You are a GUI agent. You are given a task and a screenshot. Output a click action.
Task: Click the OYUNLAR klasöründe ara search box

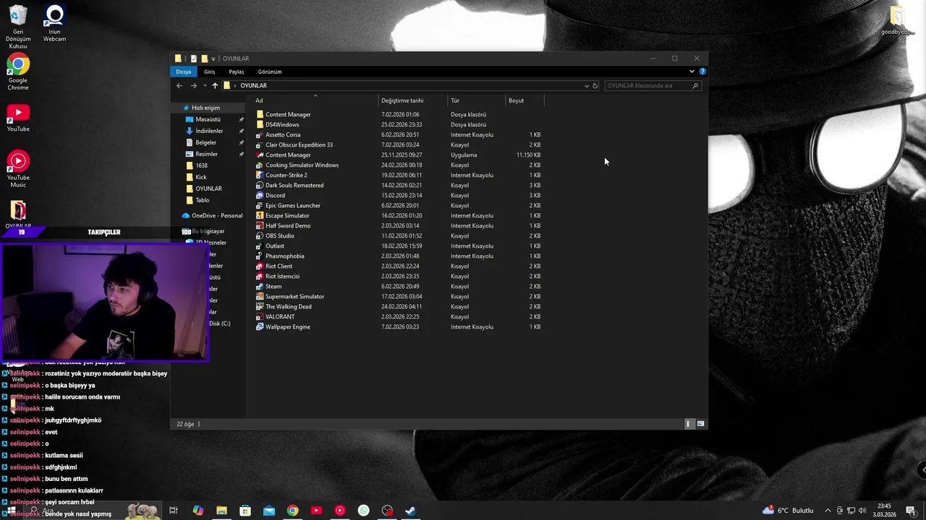[653, 86]
